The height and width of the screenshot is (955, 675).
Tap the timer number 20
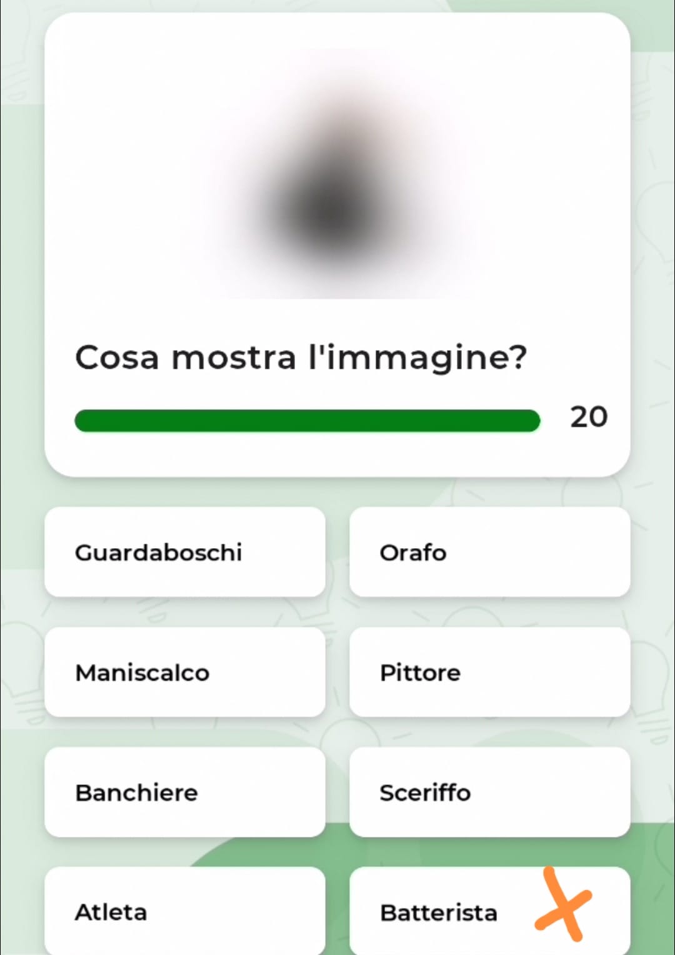tap(588, 417)
